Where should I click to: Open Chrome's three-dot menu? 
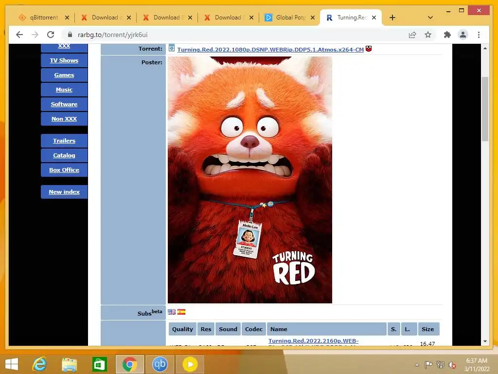(479, 35)
